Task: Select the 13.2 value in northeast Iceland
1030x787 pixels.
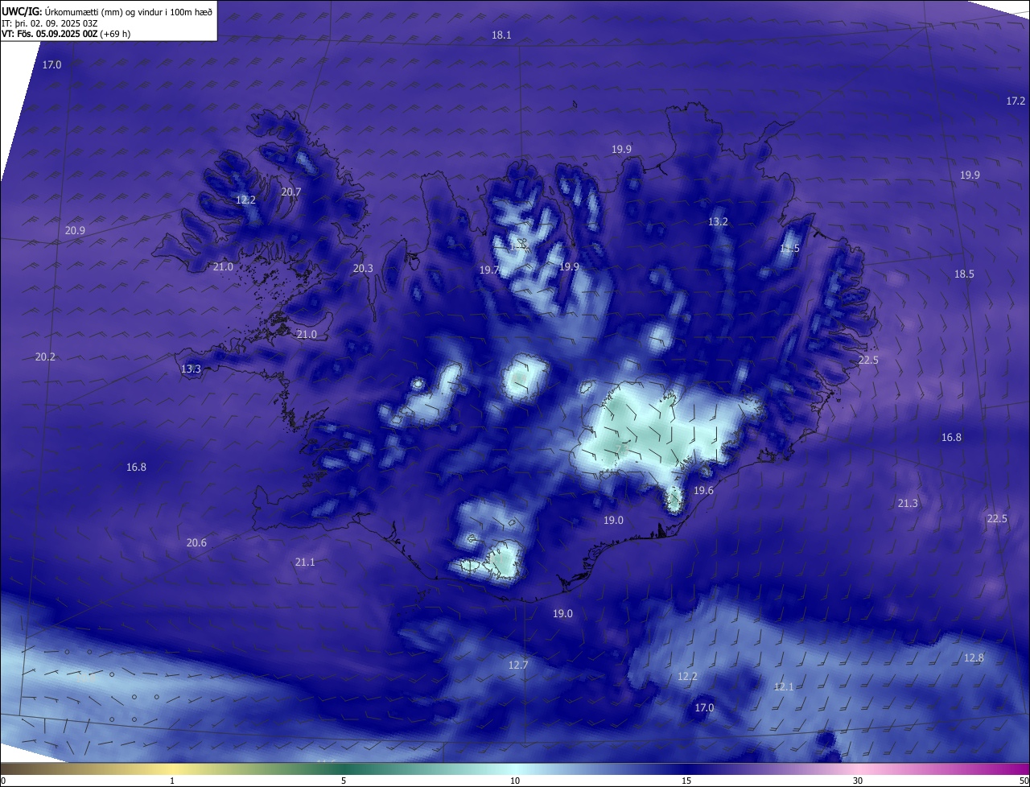Action: point(718,221)
